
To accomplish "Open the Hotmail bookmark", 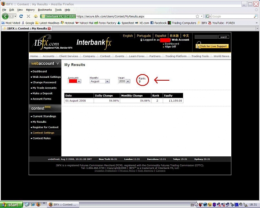I will [x=67, y=23].
